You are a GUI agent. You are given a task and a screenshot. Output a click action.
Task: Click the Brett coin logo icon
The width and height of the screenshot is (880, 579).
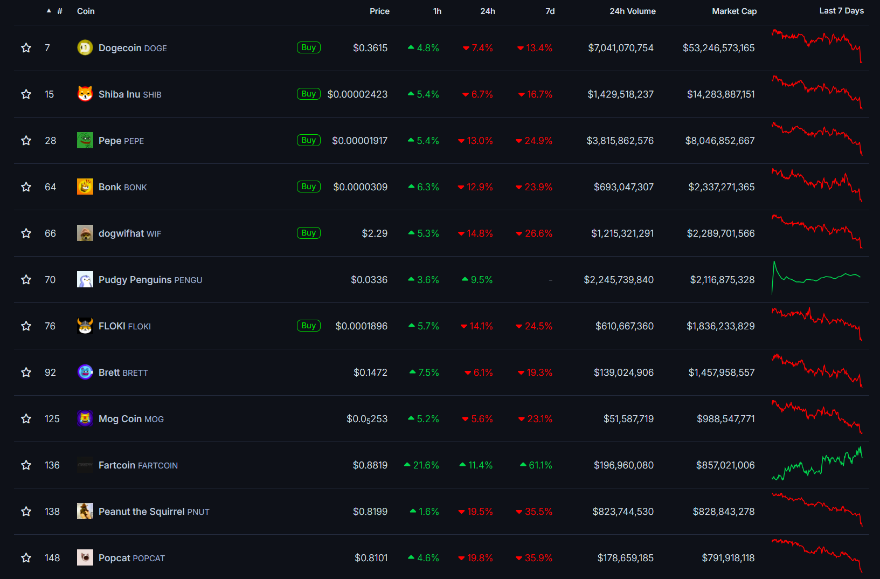(85, 373)
